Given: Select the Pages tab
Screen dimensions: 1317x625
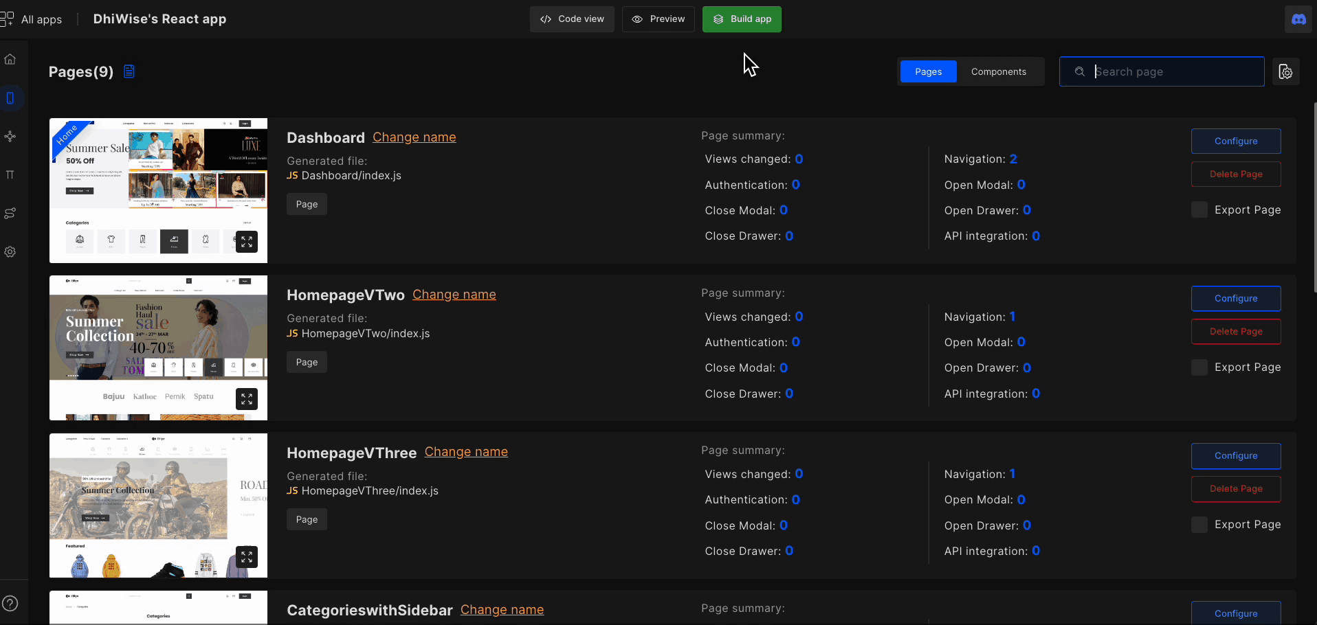Looking at the screenshot, I should click(929, 71).
